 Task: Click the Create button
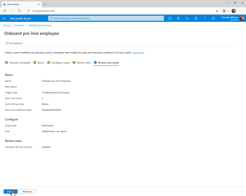tap(10, 191)
